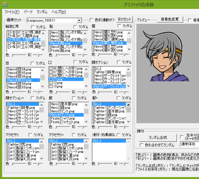Image resolution: width=199 pixels, height=179 pixels.
Task: Click the 目 list scroll-up arrow
Action: tap(42, 70)
